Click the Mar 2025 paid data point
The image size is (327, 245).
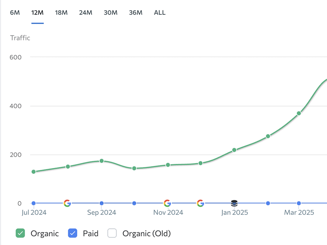[299, 203]
